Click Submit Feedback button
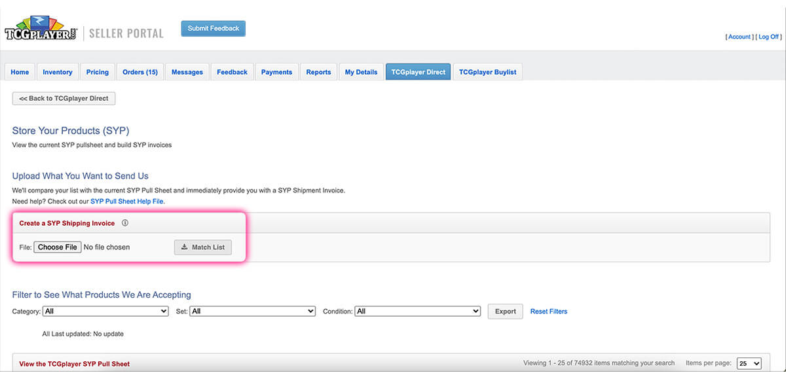The image size is (786, 373). click(x=214, y=29)
